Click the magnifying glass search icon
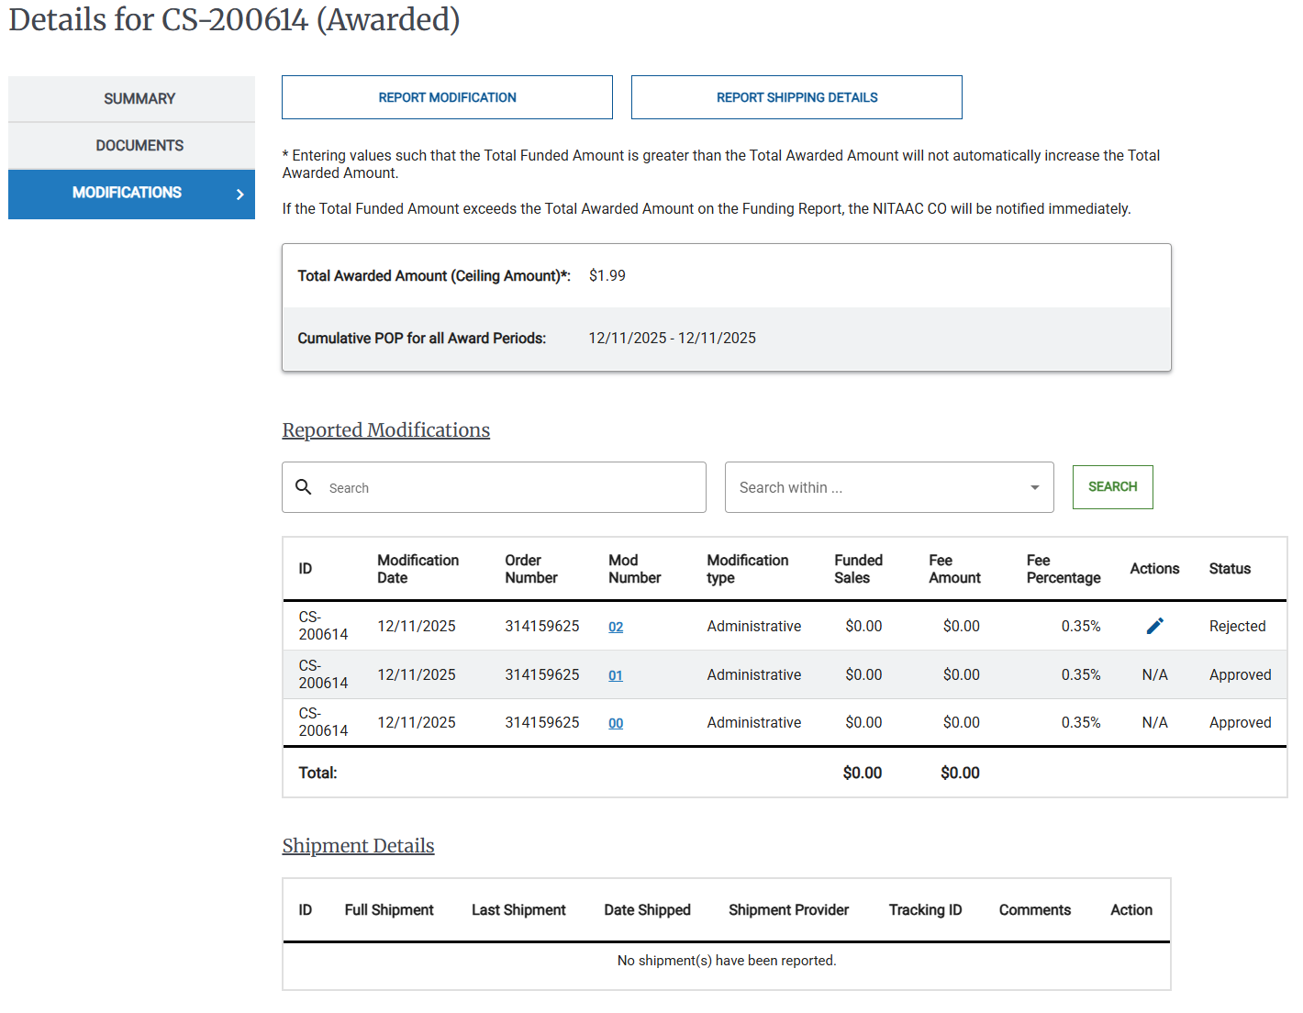1303x1013 pixels. [x=304, y=486]
